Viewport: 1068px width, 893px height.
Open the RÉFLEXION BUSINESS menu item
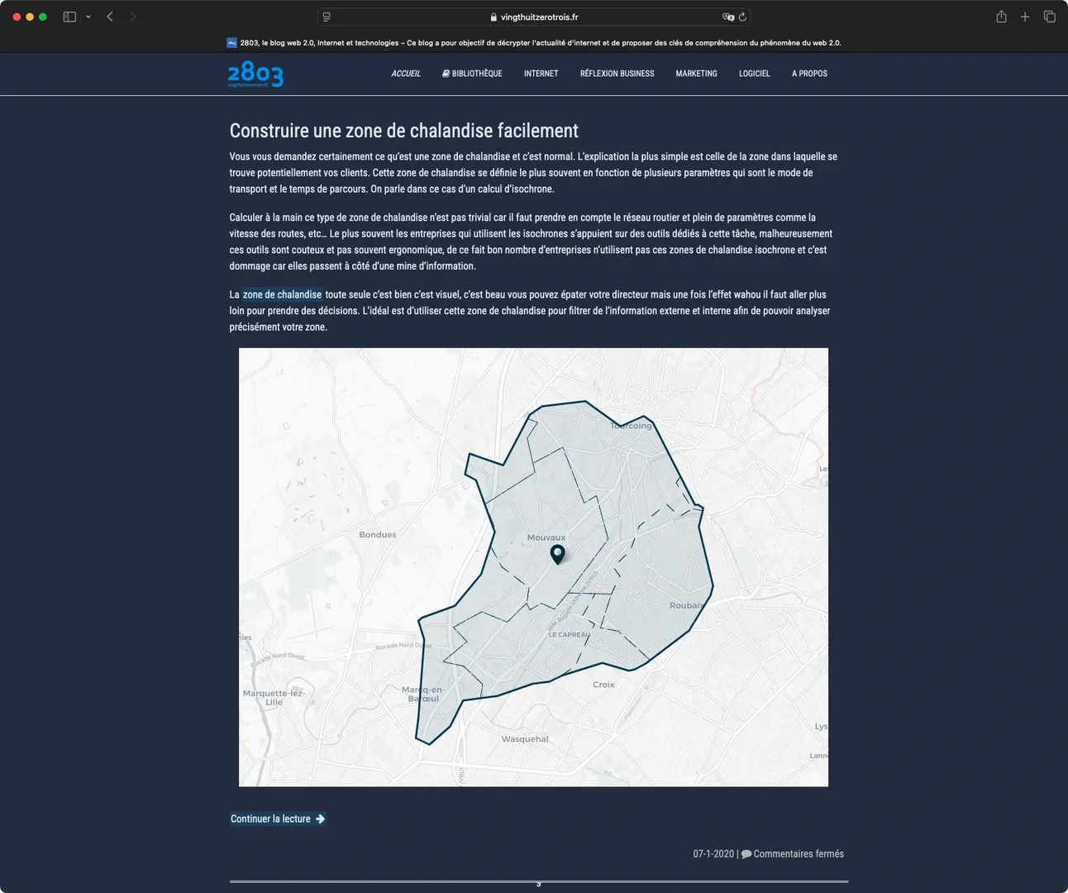[x=617, y=74]
